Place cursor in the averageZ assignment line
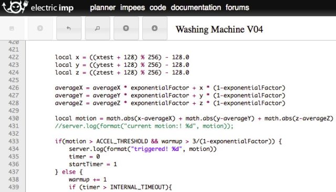The height and width of the screenshot is (192, 336). 170,103
